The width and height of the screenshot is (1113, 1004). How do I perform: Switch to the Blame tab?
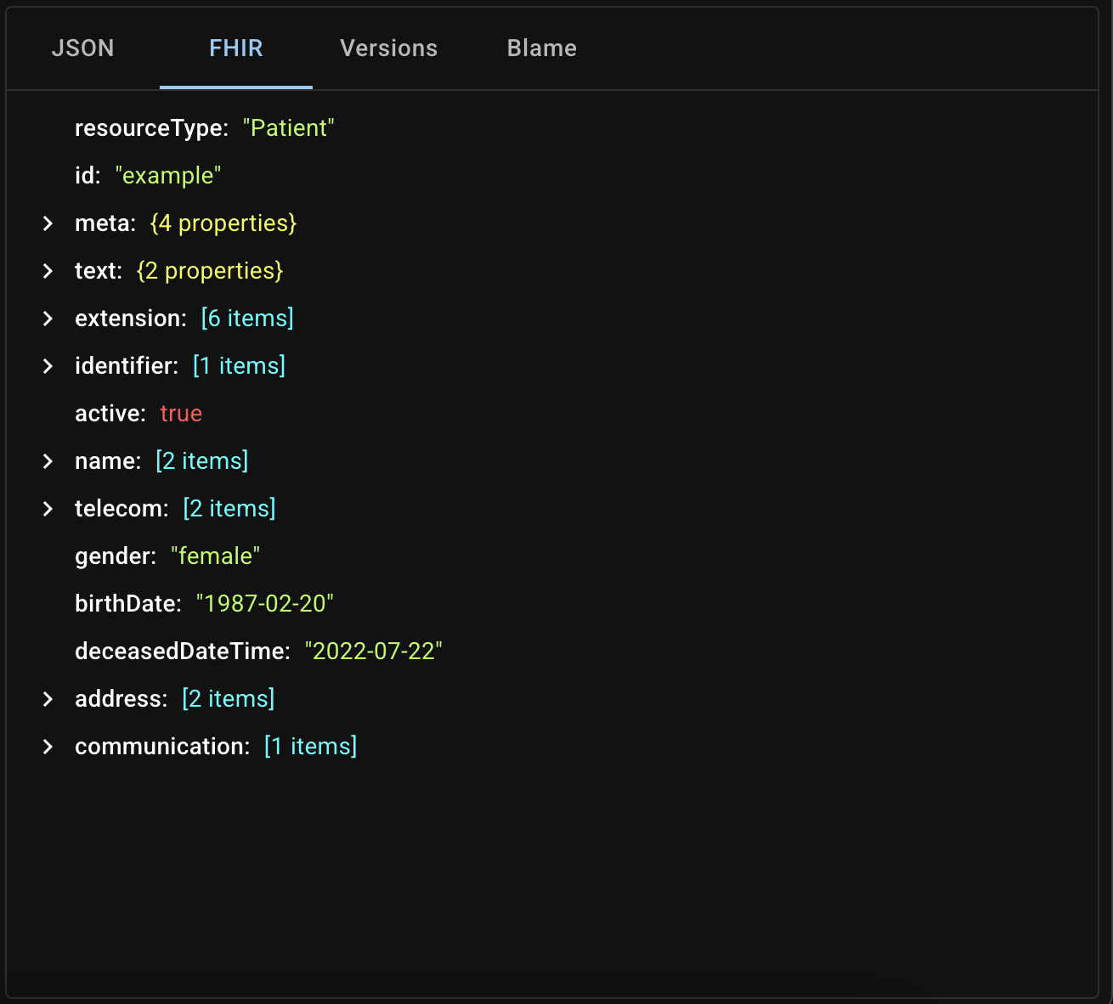(x=541, y=48)
